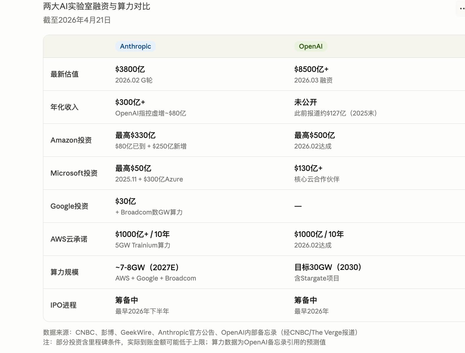Image resolution: width=465 pixels, height=353 pixels.
Task: Select the row label 算力规模
Action: coord(65,272)
